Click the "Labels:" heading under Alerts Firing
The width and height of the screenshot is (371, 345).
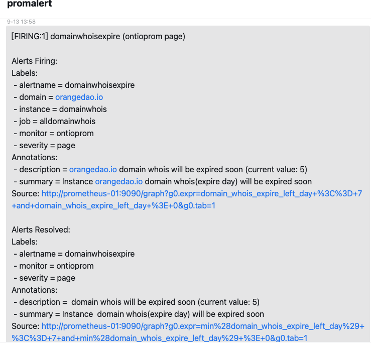pos(24,73)
